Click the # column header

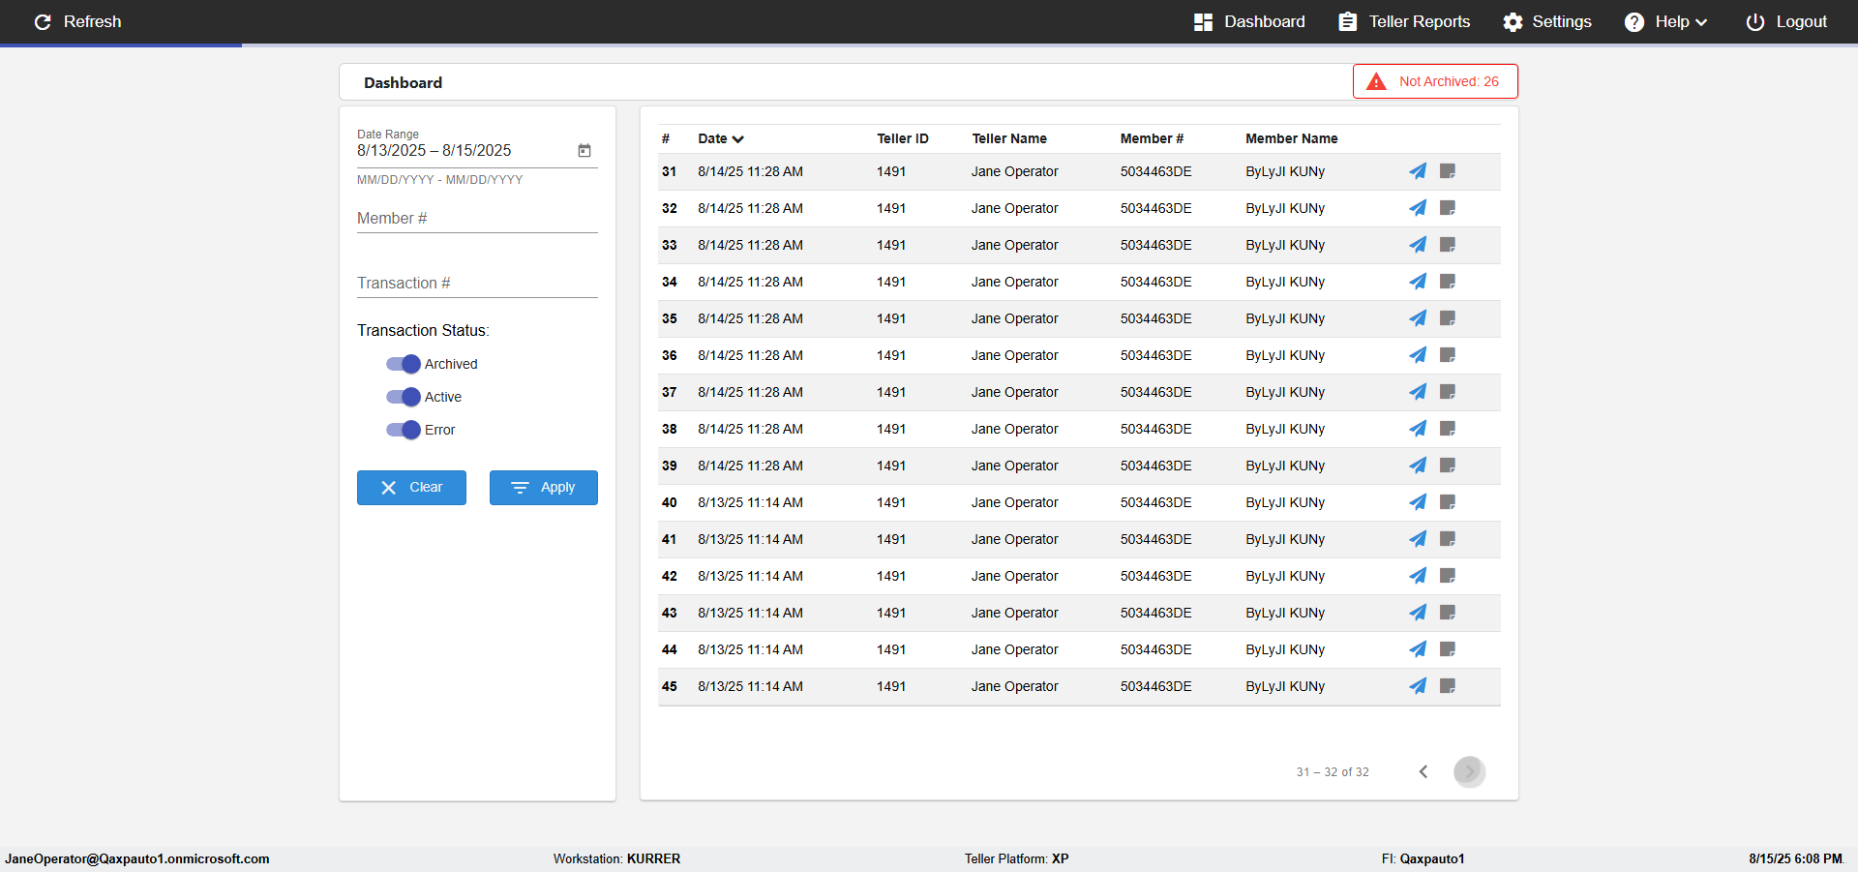click(666, 138)
